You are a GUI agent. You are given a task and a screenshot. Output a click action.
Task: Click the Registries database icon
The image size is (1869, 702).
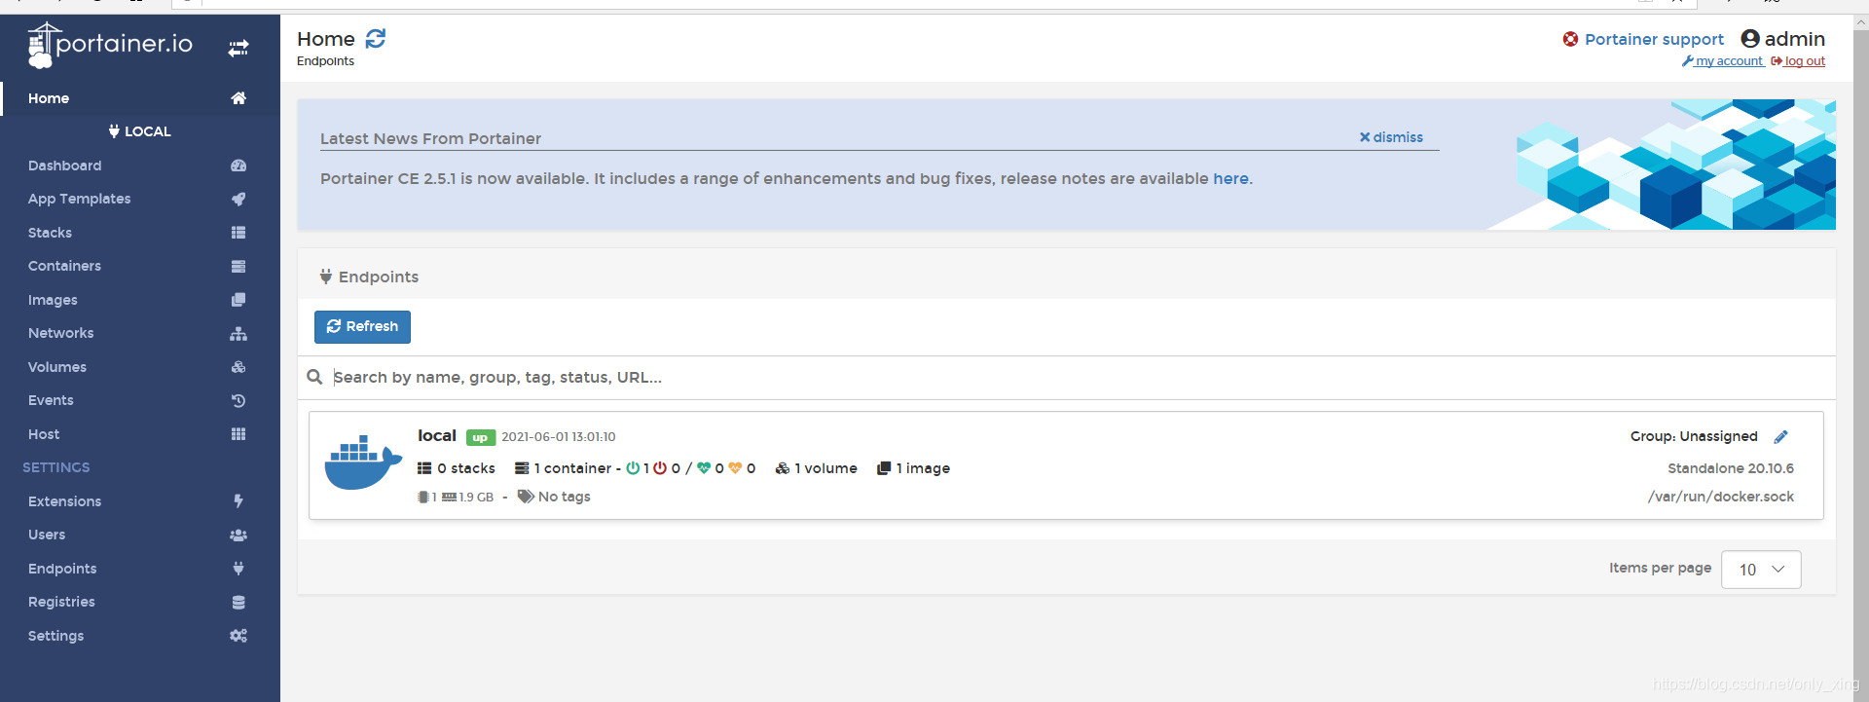click(x=238, y=602)
